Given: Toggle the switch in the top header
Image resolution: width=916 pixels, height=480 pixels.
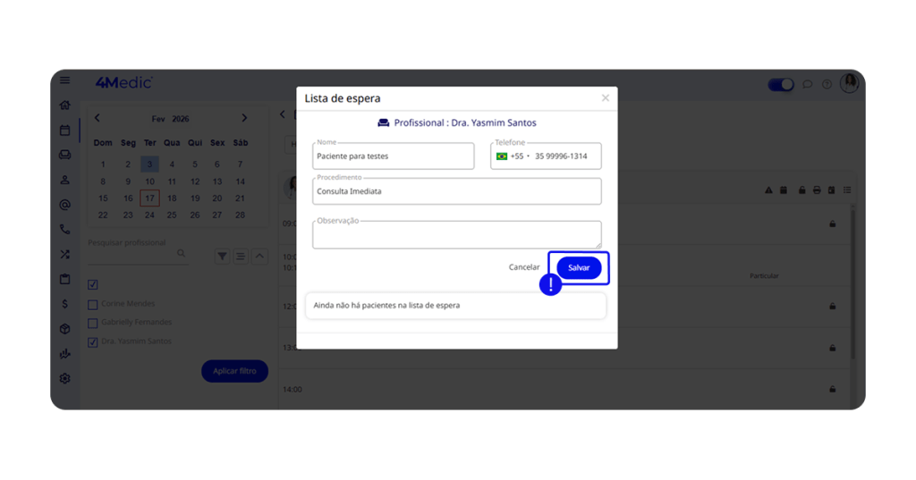Looking at the screenshot, I should 781,85.
